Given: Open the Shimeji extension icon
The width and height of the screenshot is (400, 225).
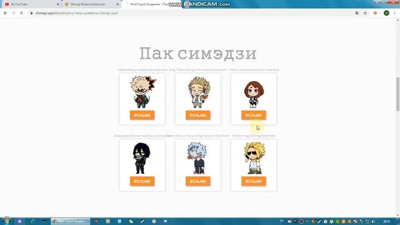Looking at the screenshot, I should tap(375, 13).
